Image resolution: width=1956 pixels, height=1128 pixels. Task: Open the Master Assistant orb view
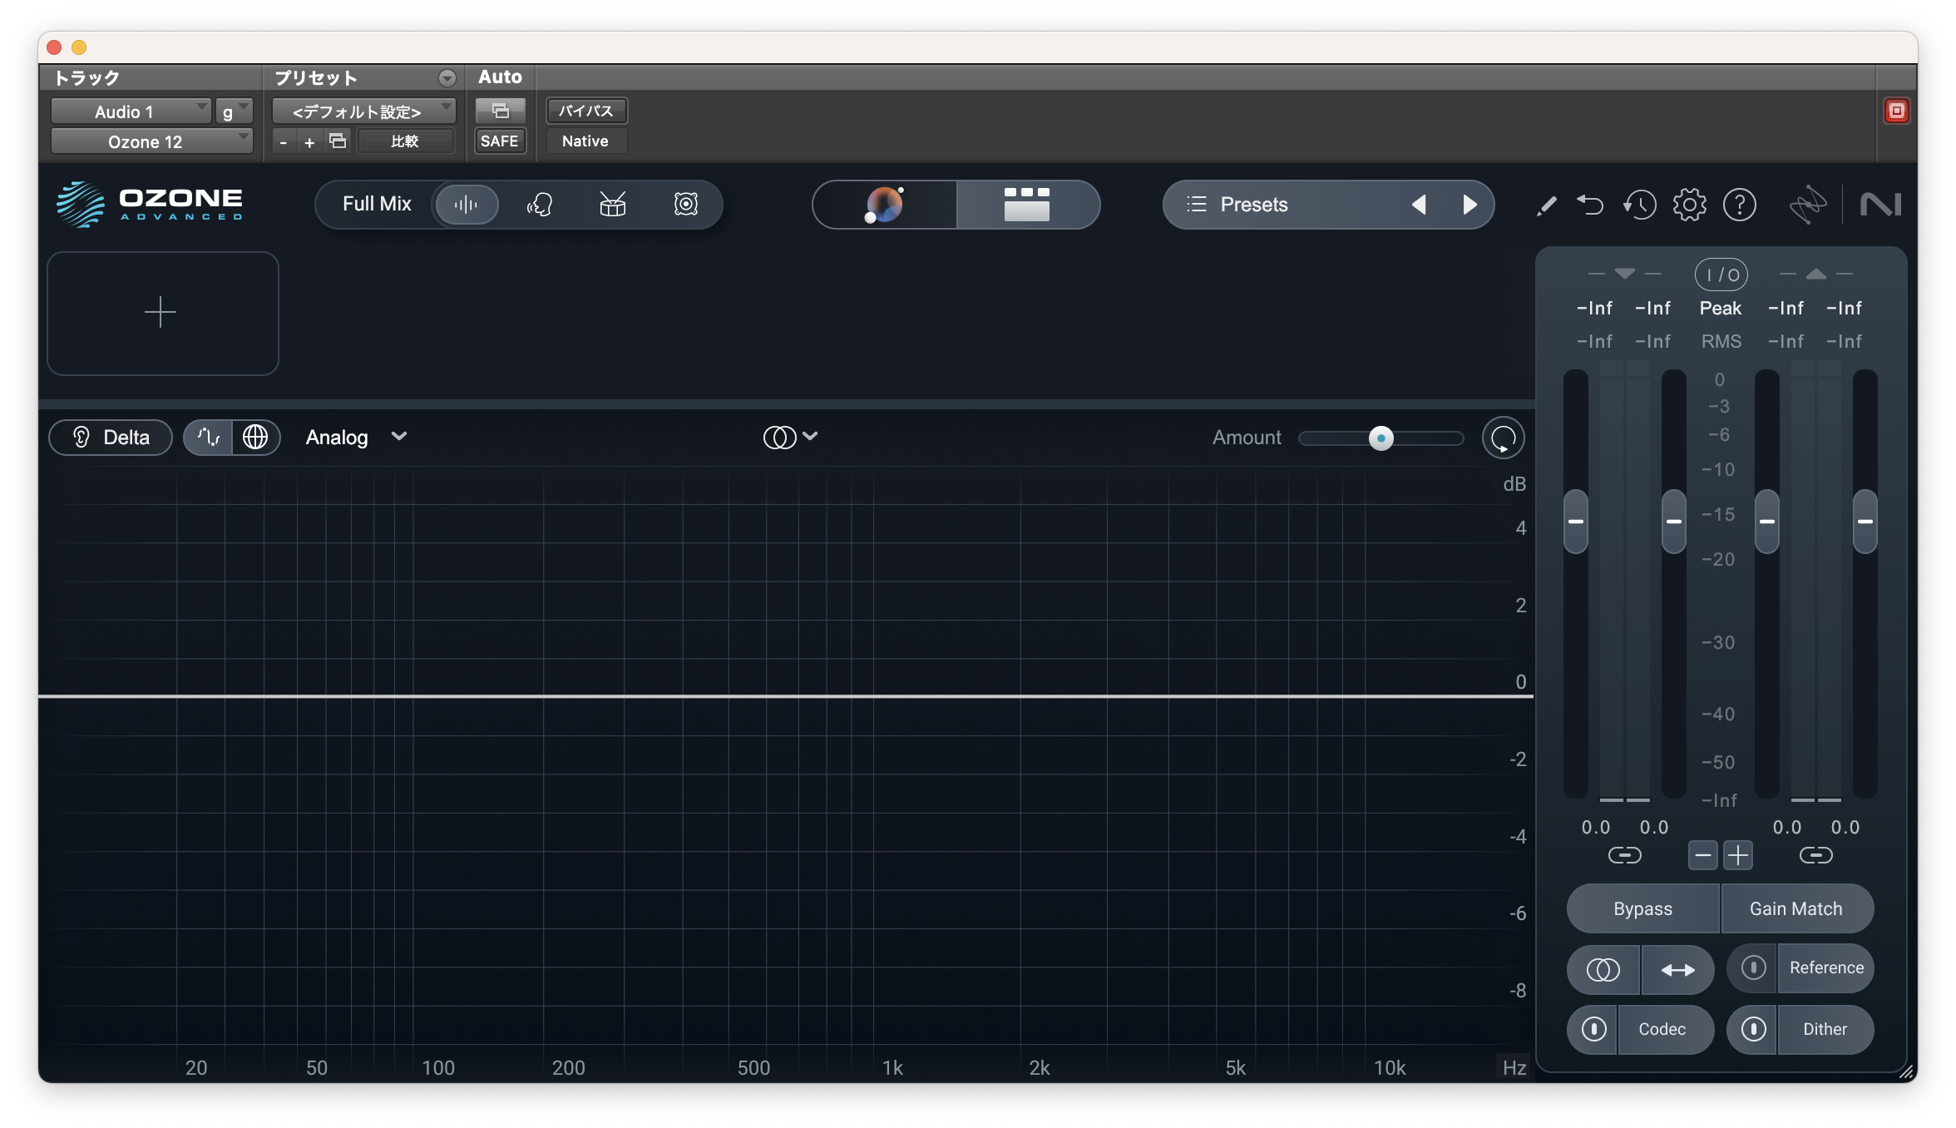click(884, 205)
